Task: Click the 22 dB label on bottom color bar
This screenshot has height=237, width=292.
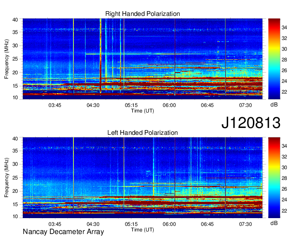Action: coord(284,211)
